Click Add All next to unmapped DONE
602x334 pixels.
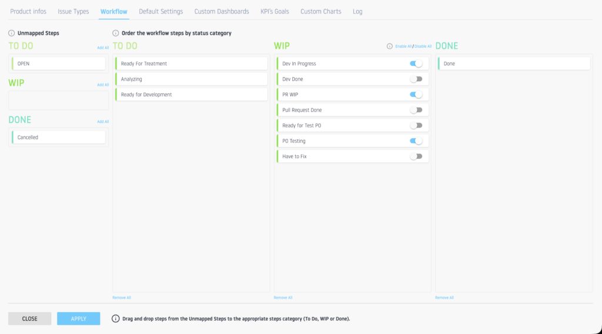(103, 122)
